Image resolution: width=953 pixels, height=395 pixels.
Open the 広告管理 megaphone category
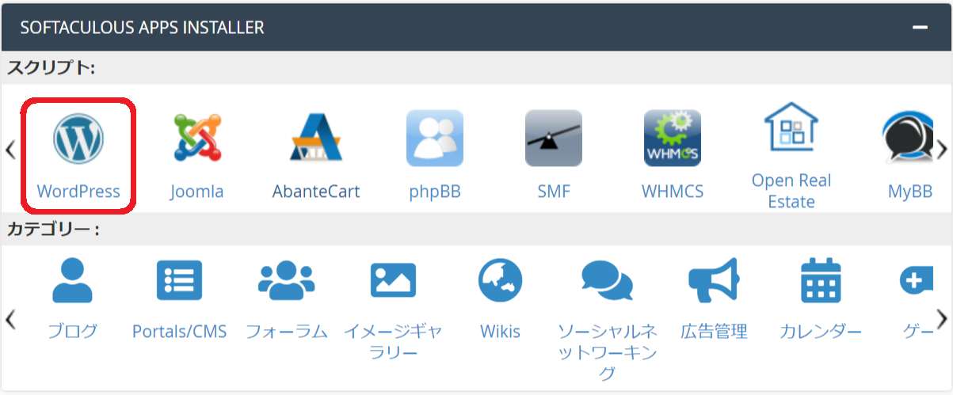714,283
